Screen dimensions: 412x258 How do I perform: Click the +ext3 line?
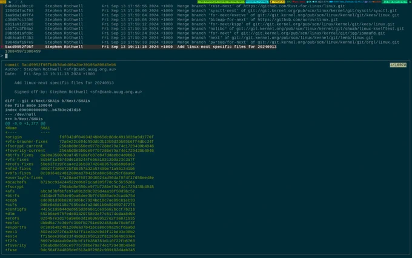click(x=70, y=232)
